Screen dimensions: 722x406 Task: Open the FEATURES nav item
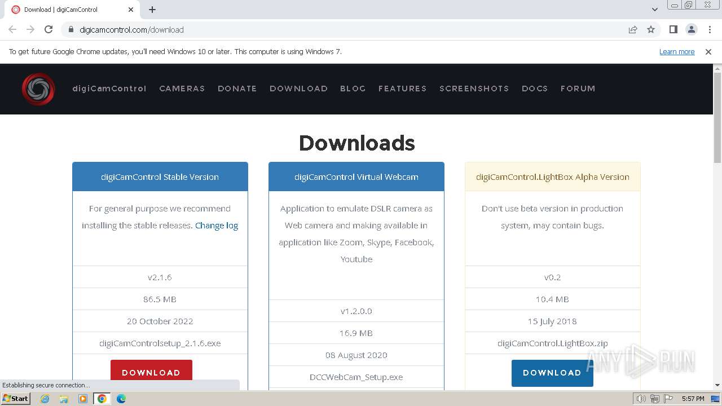pyautogui.click(x=403, y=89)
